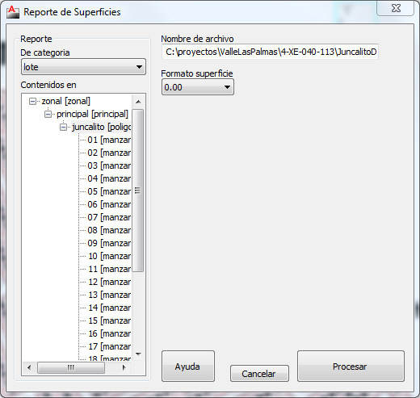
Task: Open the De categoria dropdown showing lote
Action: click(x=83, y=67)
